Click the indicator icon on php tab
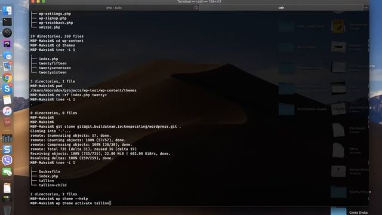Viewport: 382px width, 215px height. point(196,8)
